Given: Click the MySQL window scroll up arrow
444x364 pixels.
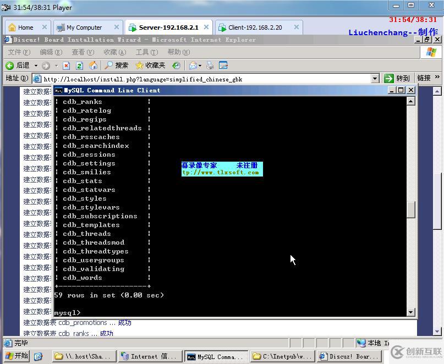Looking at the screenshot, I should (411, 101).
